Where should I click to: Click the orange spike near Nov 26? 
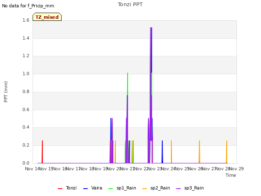click(x=199, y=151)
